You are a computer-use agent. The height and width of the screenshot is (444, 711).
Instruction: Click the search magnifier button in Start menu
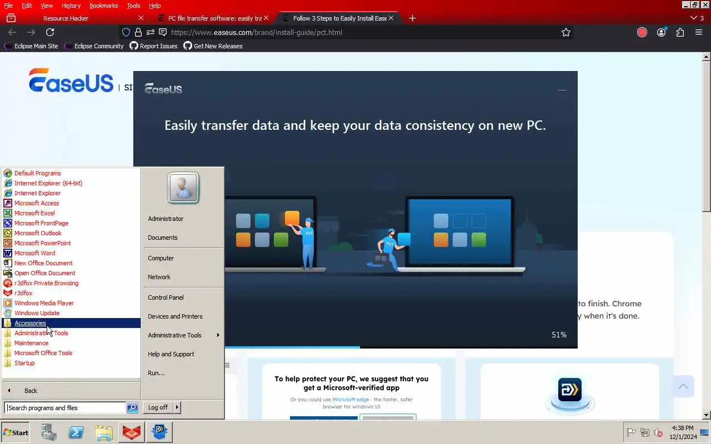[x=132, y=408]
